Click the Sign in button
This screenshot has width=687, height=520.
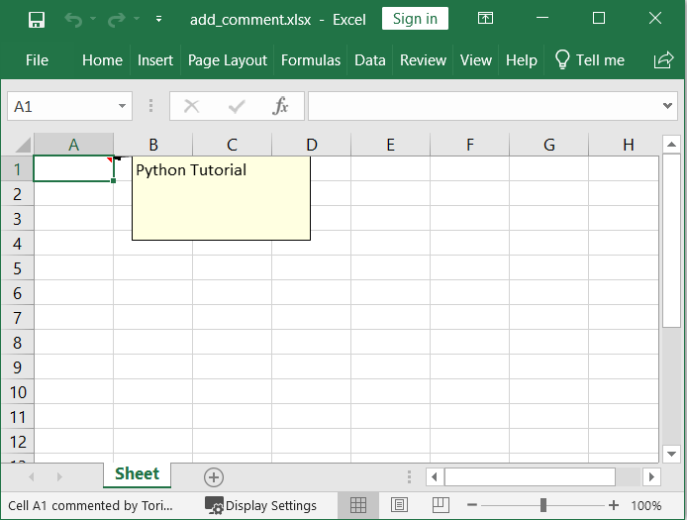(x=415, y=19)
